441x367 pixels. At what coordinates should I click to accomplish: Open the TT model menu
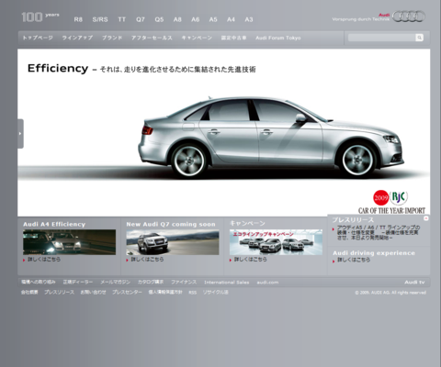122,19
